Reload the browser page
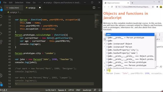This screenshot has height=92, width=163. 112,7
